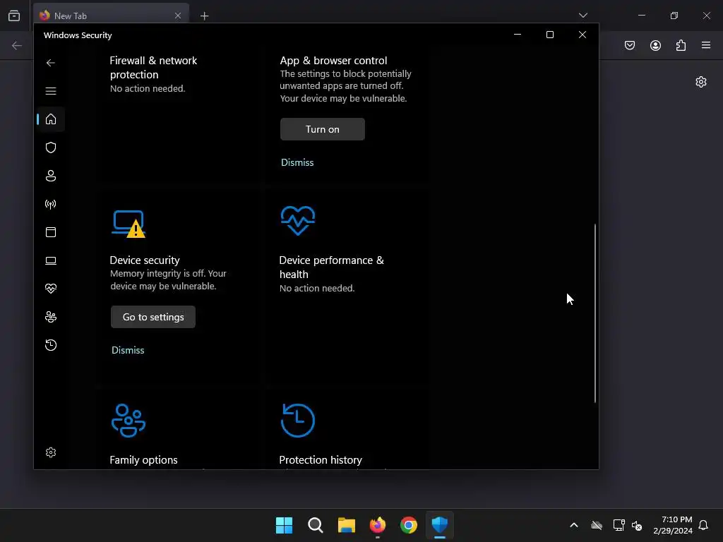723x542 pixels.
Task: Dismiss the Device security warning
Action: coord(128,350)
